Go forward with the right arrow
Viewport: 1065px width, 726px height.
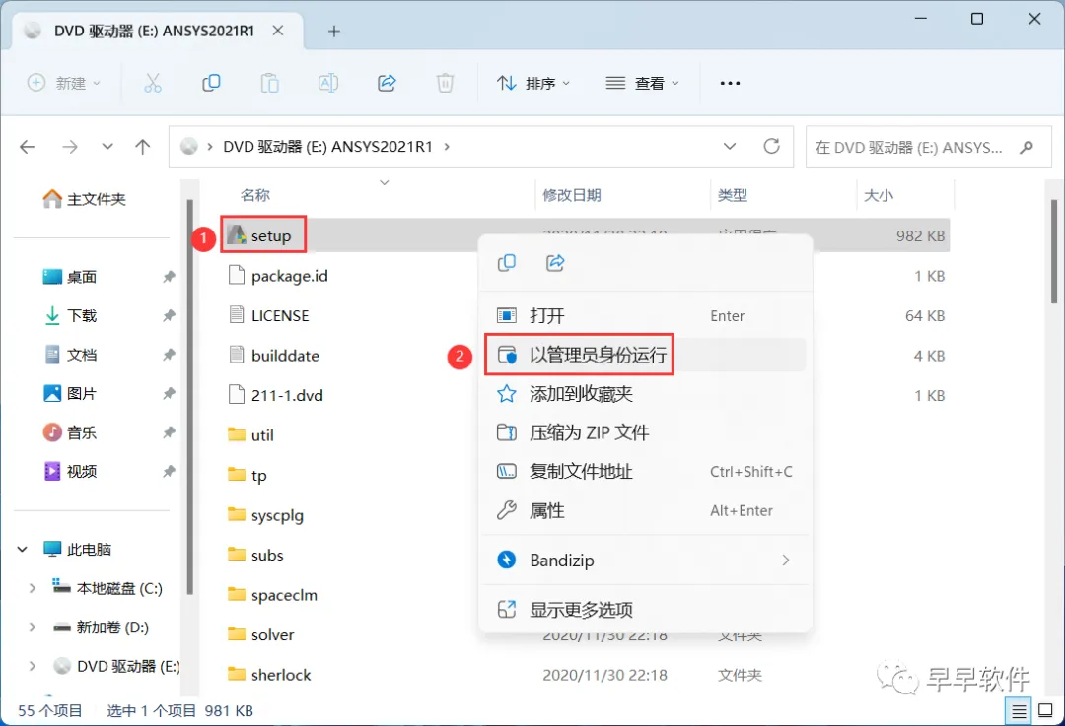70,147
